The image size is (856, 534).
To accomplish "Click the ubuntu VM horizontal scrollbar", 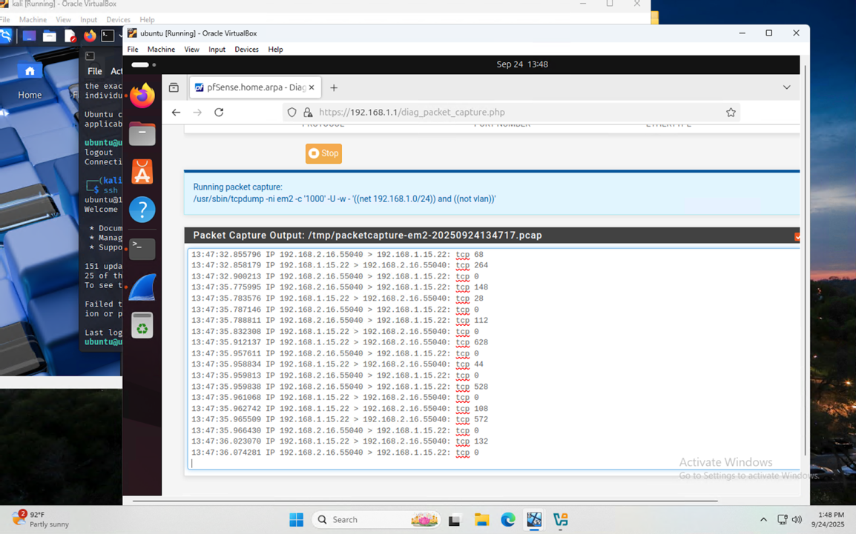I will (x=425, y=500).
